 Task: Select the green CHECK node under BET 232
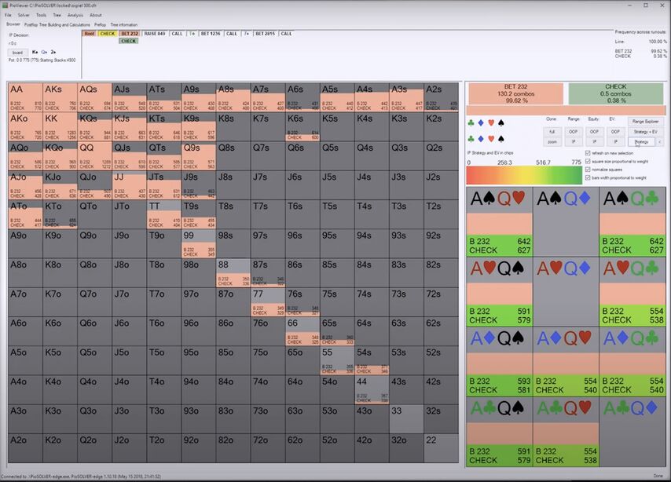pos(128,41)
